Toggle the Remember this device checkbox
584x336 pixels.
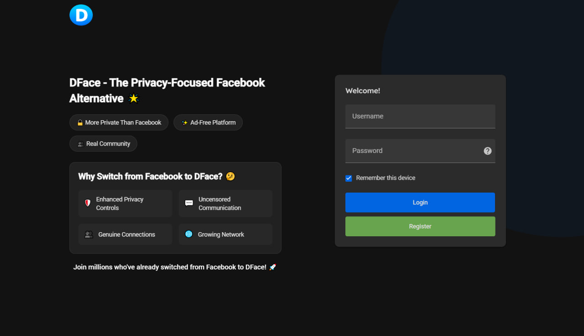click(349, 178)
